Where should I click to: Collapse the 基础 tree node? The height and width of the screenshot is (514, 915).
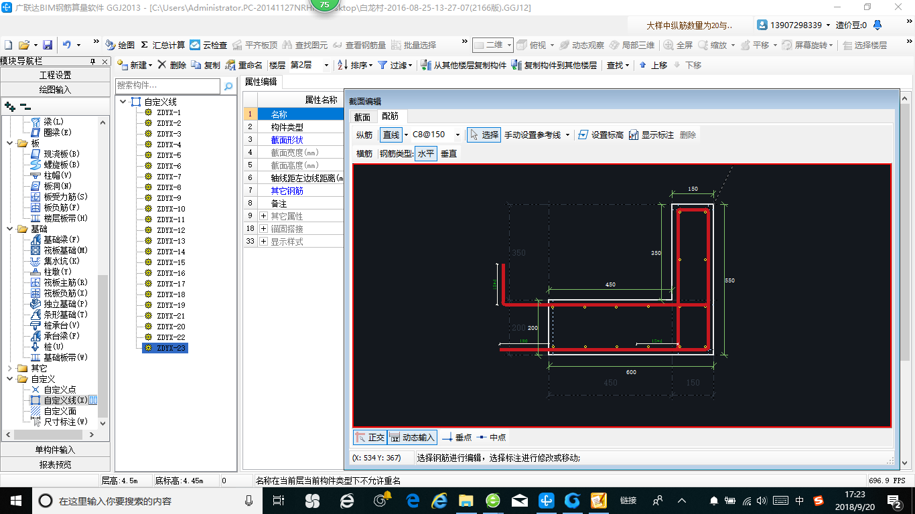[x=9, y=229]
